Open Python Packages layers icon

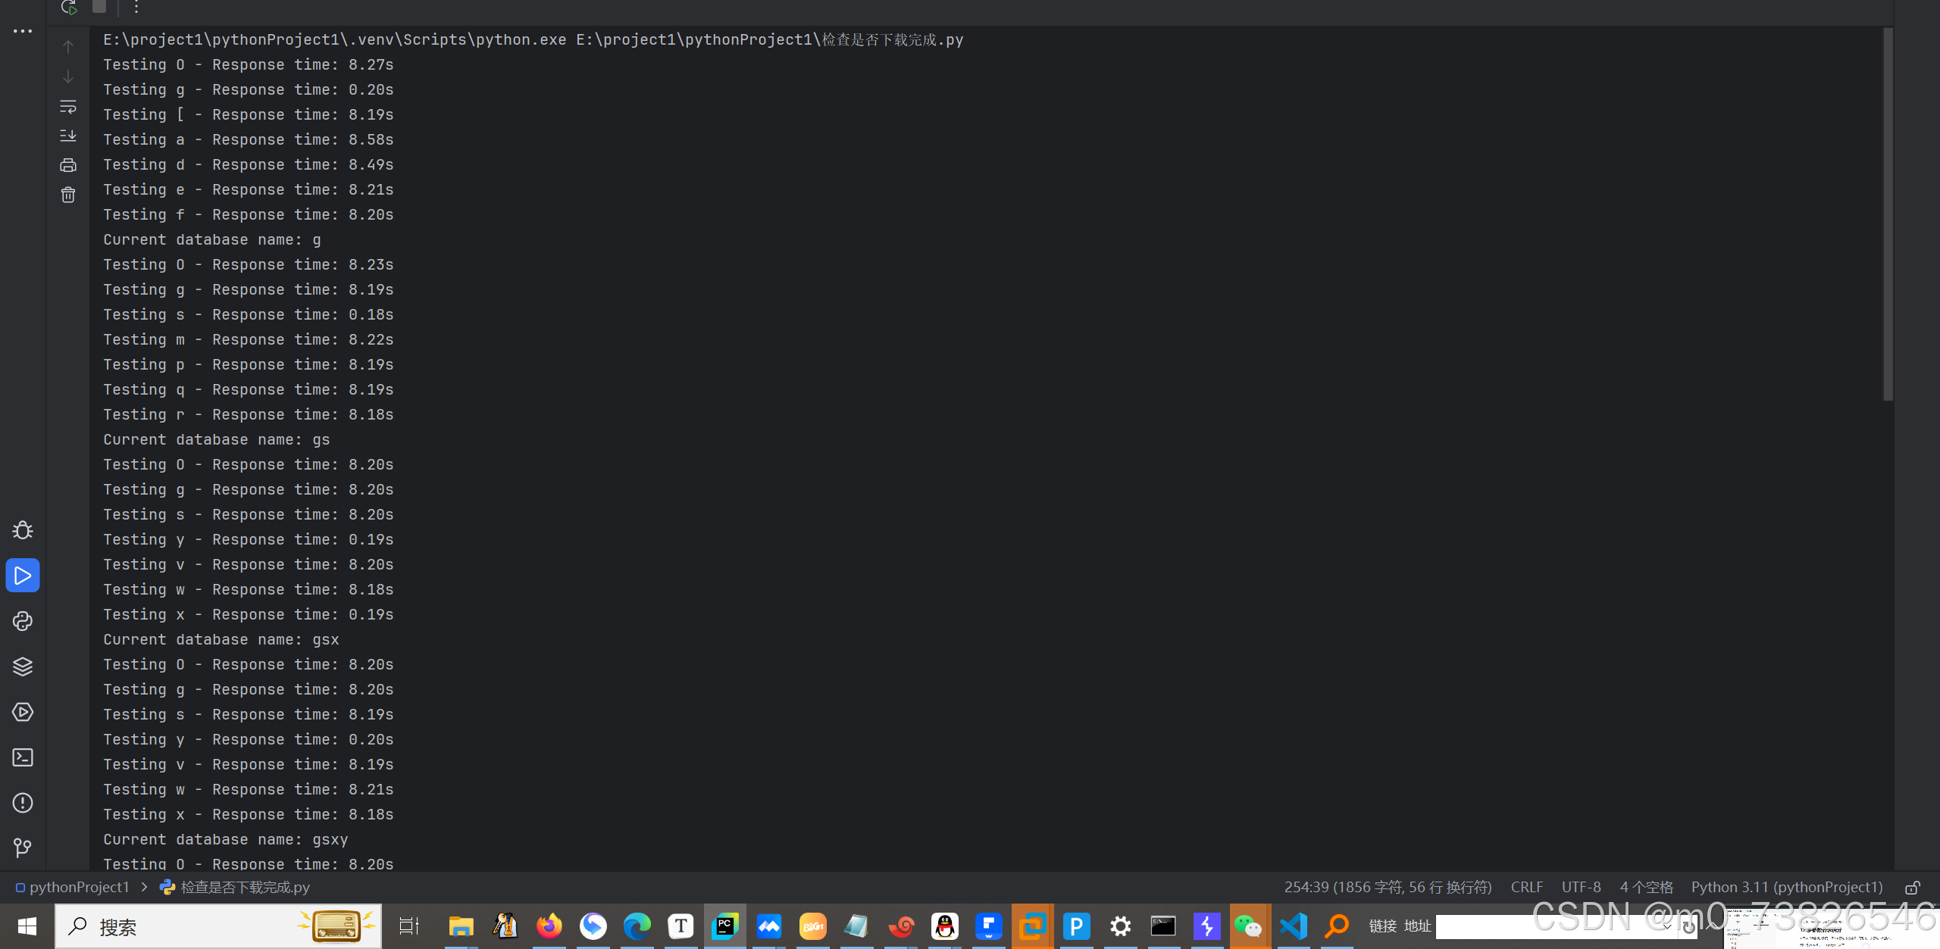click(23, 666)
